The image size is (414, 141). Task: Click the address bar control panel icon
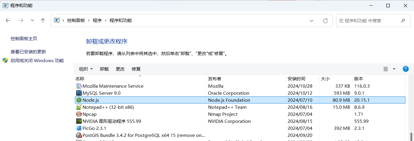[x=57, y=21]
